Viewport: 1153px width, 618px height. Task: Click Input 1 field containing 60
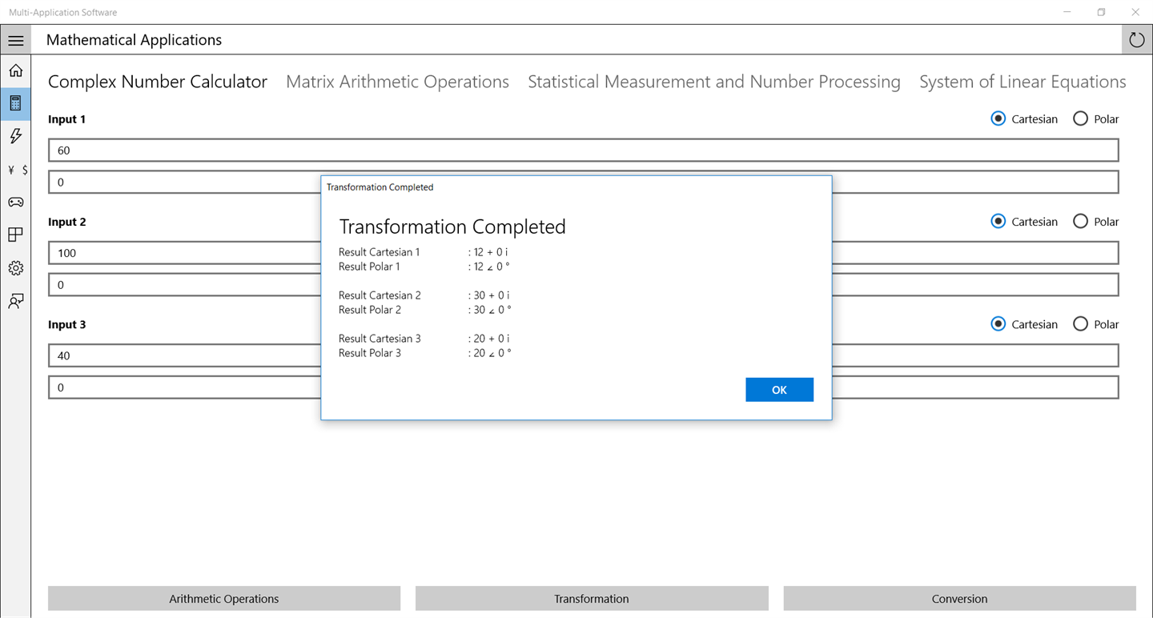pos(583,150)
